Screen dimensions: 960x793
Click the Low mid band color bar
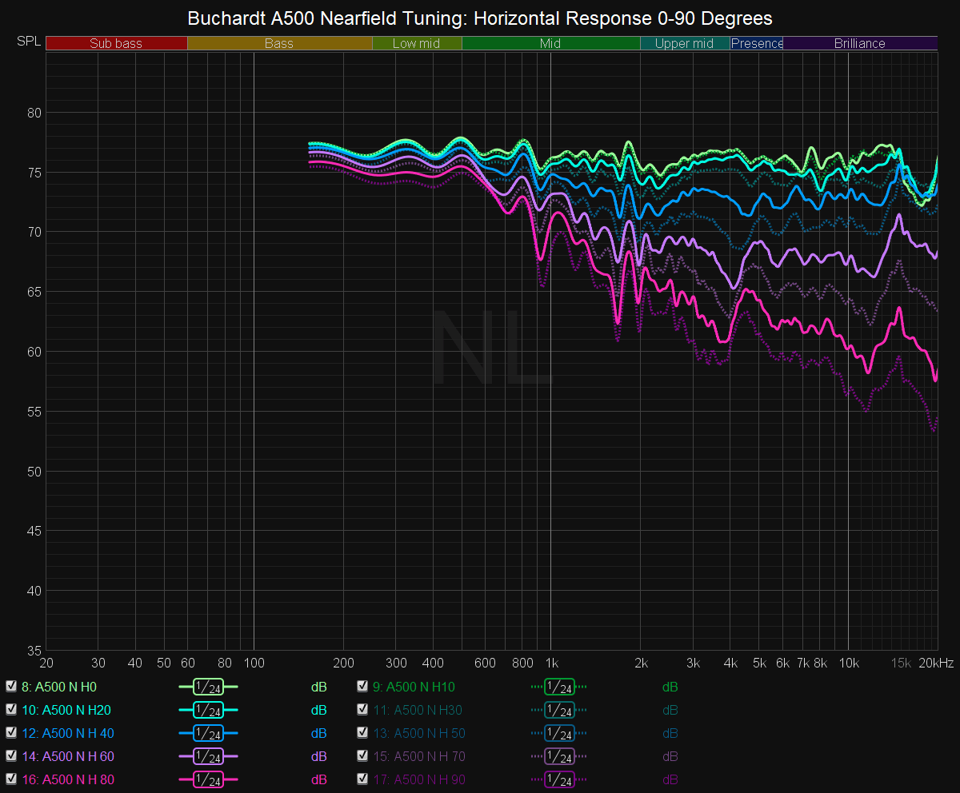point(417,43)
